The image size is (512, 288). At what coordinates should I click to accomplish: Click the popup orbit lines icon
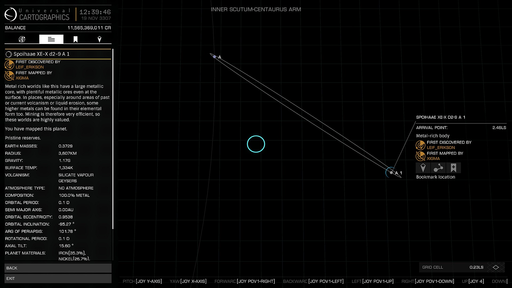(x=438, y=168)
